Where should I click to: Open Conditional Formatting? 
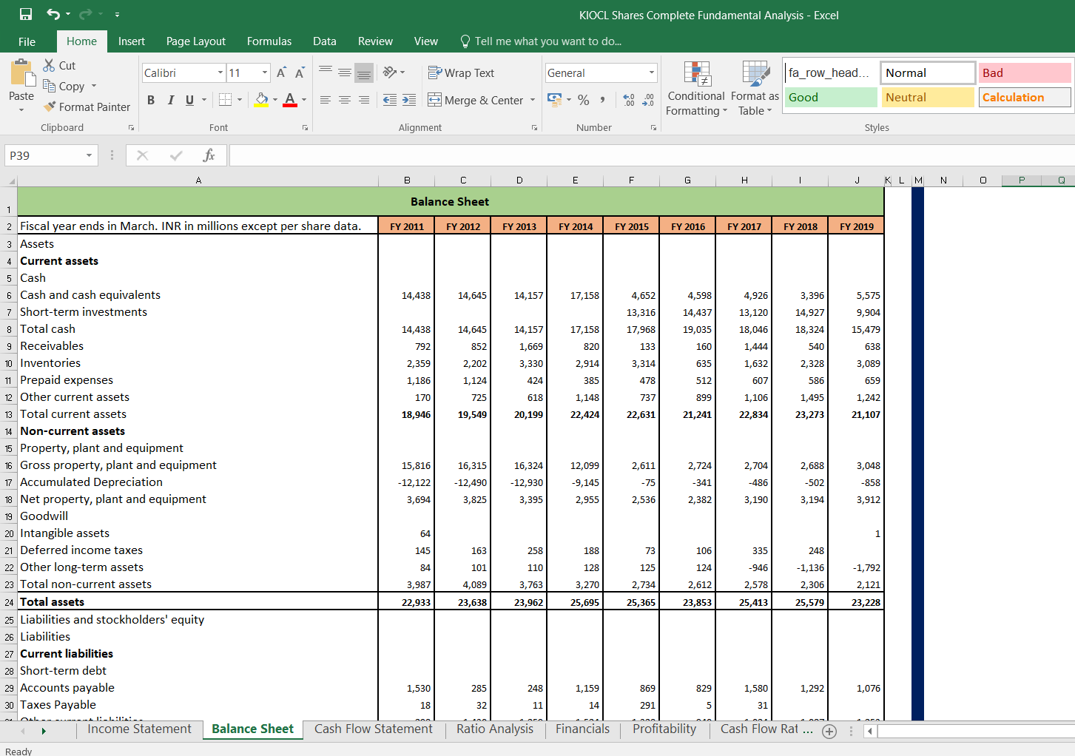pos(696,89)
